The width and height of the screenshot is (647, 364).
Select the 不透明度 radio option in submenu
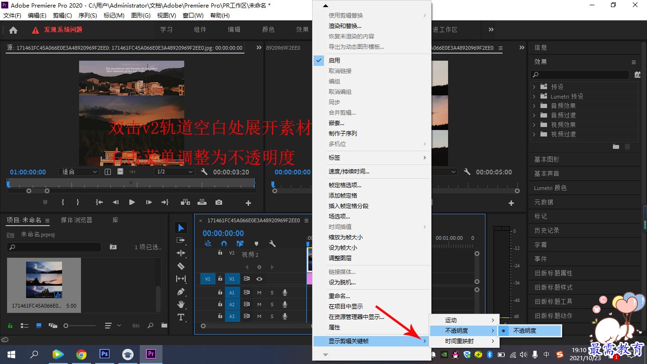[530, 331]
